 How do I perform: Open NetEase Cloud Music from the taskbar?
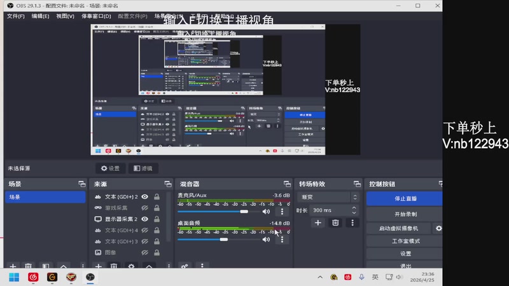click(x=33, y=277)
